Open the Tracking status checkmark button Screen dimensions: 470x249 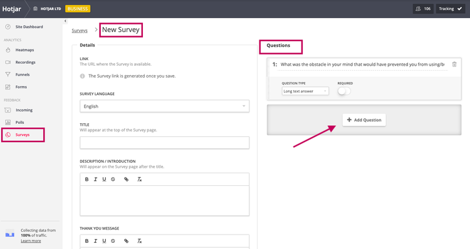pos(450,9)
